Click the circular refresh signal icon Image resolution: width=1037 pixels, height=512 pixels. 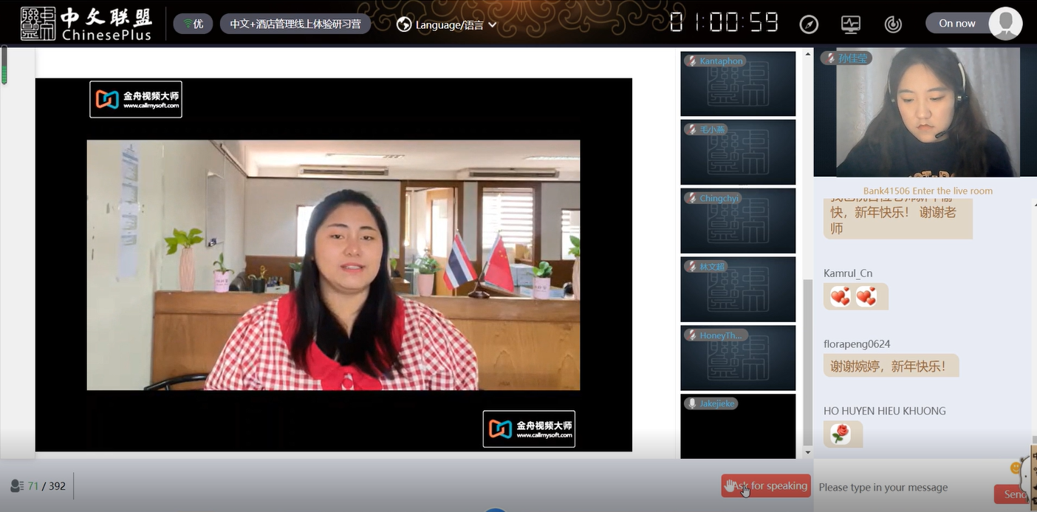click(893, 24)
